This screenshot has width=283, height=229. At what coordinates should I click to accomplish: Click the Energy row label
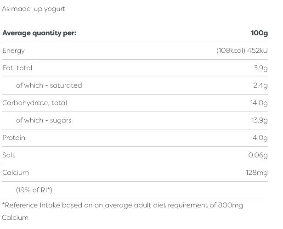tap(13, 50)
